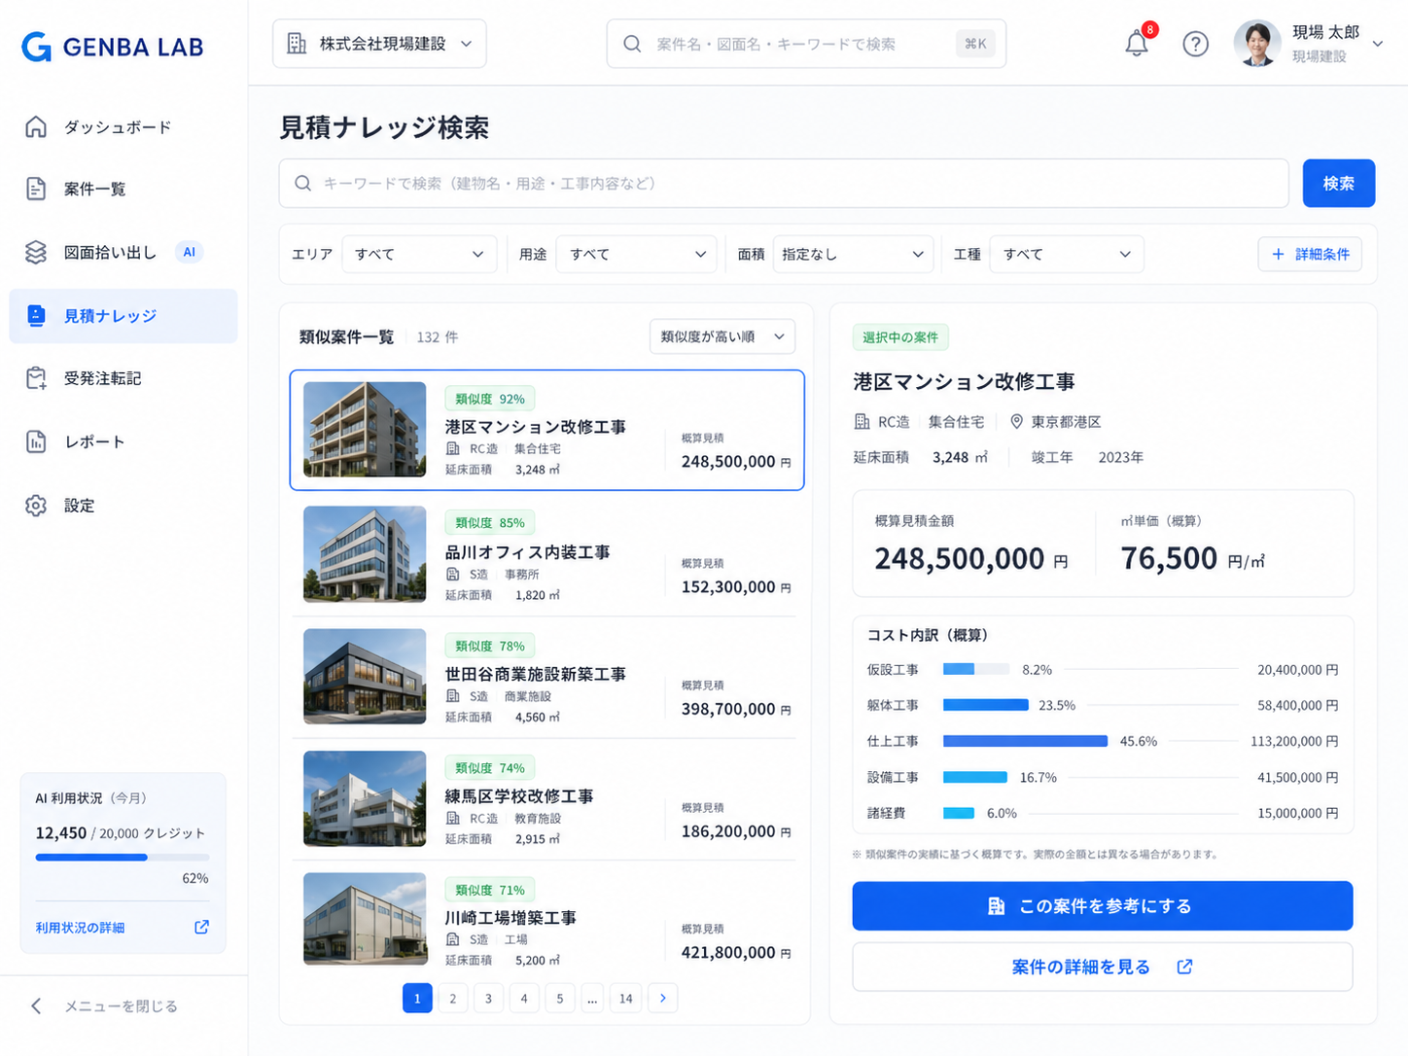
Task: Click the 類似度 92% badge
Action: [x=490, y=399]
